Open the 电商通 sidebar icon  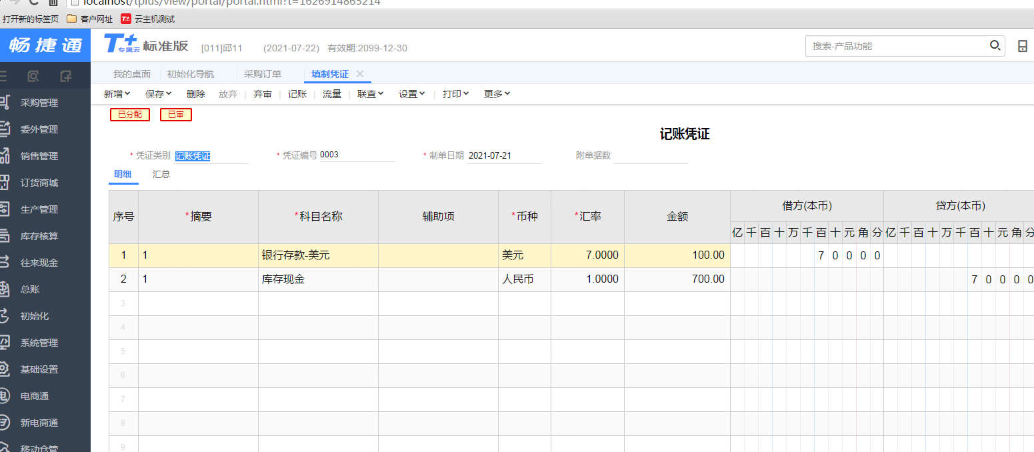(x=4, y=396)
